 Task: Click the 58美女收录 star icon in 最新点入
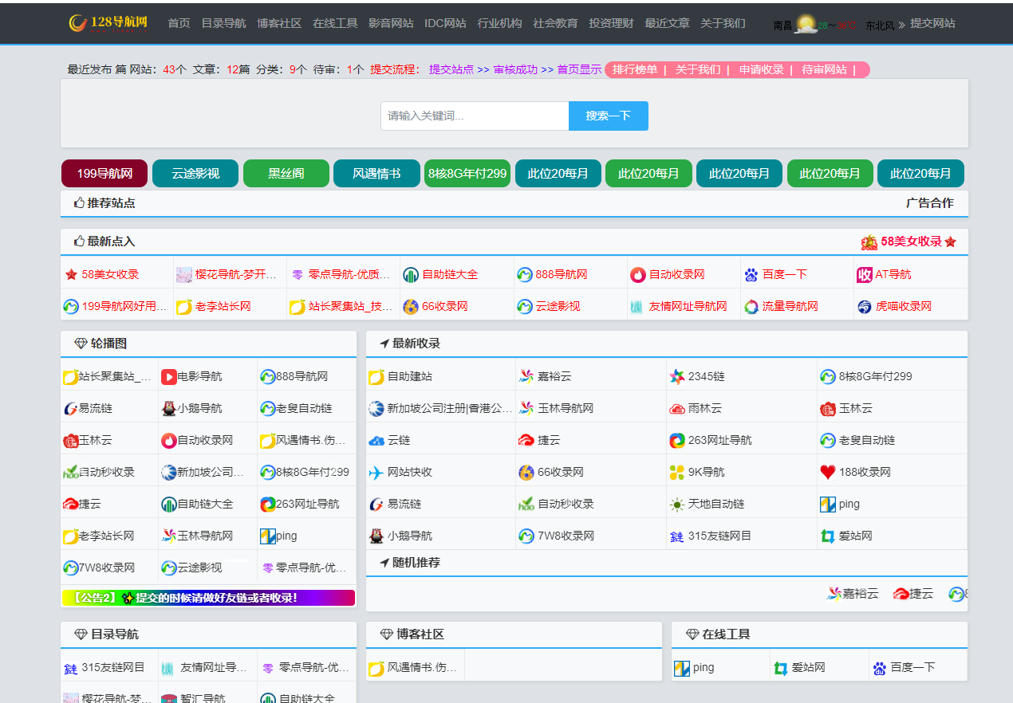point(71,274)
